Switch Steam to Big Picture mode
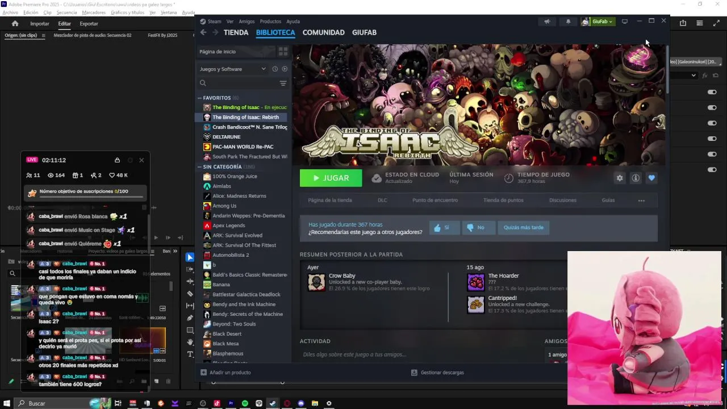727x409 pixels. click(x=625, y=22)
